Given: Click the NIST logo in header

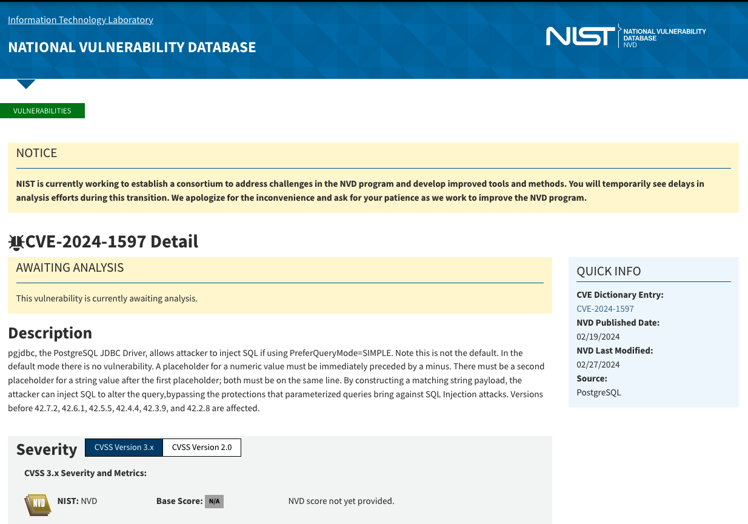Looking at the screenshot, I should click(x=581, y=36).
